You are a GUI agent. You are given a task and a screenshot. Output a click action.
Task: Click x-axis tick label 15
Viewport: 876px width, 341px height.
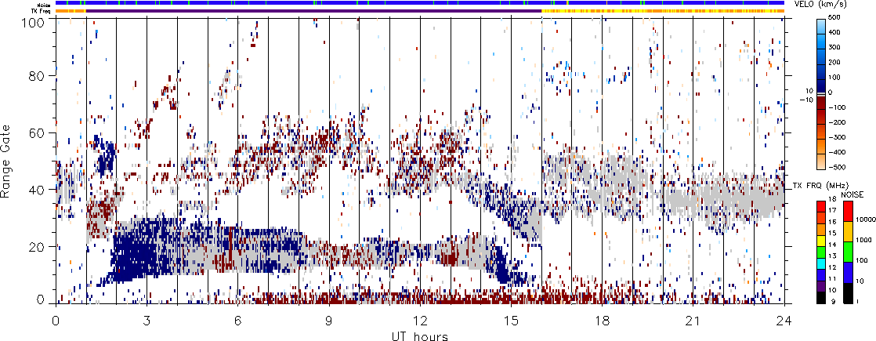click(x=511, y=320)
